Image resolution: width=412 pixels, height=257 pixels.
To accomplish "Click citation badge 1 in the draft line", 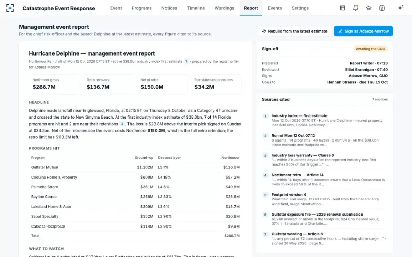I will pyautogui.click(x=186, y=61).
